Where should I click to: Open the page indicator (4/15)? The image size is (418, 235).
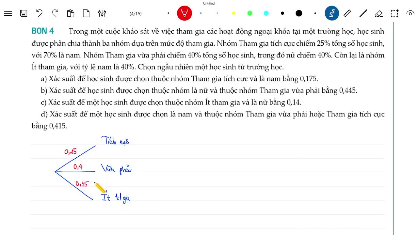136,14
